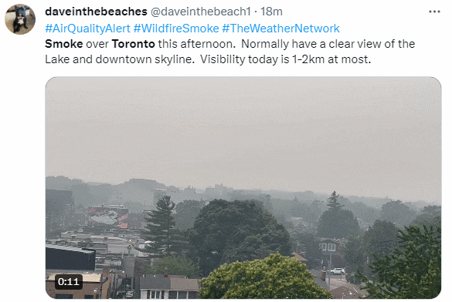
Task: Click the #AirQualityAlert hashtag
Action: click(87, 29)
